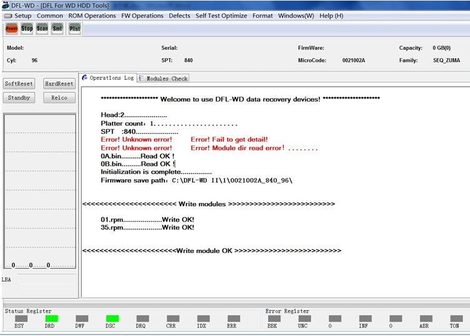
Task: Click the firmware save path text
Action: tap(196, 180)
